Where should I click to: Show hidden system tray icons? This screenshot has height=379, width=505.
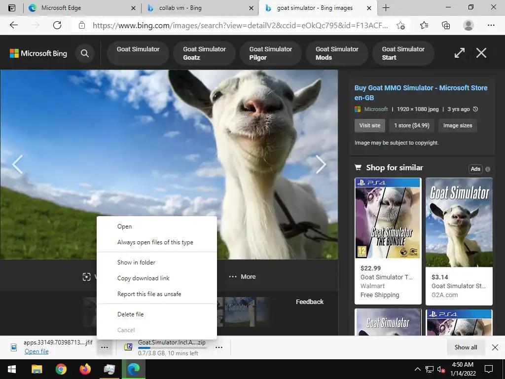pos(417,369)
